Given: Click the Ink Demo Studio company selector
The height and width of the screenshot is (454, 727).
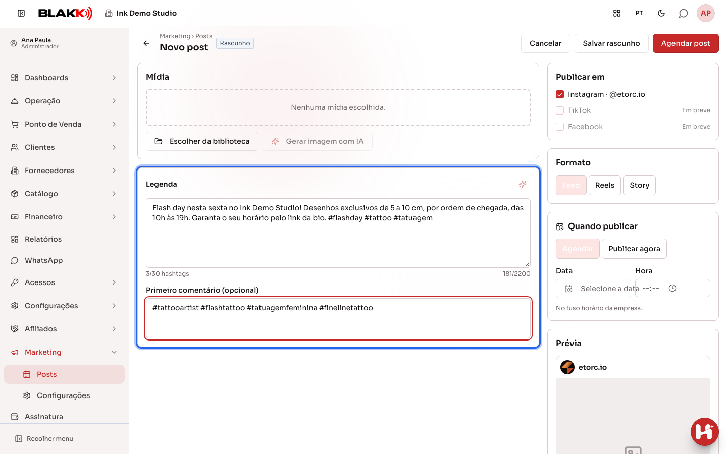Looking at the screenshot, I should click(x=141, y=13).
